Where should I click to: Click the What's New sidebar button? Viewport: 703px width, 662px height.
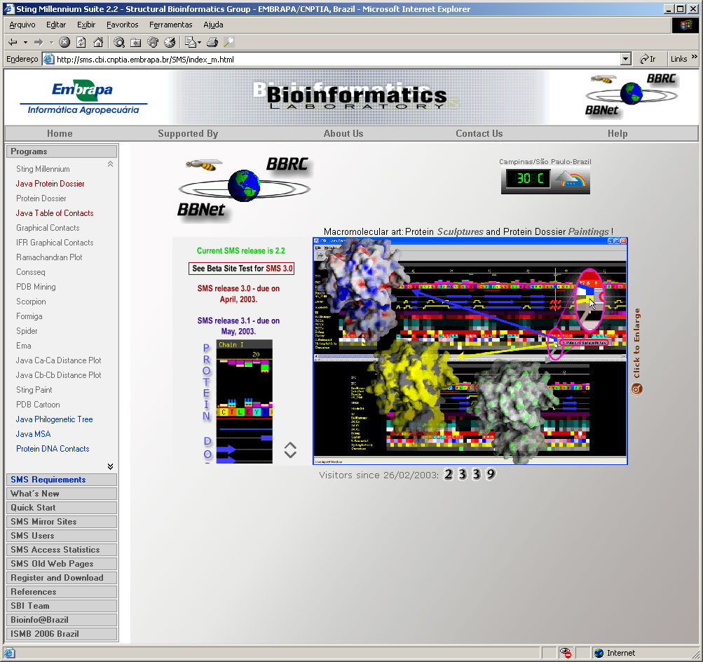pos(62,494)
